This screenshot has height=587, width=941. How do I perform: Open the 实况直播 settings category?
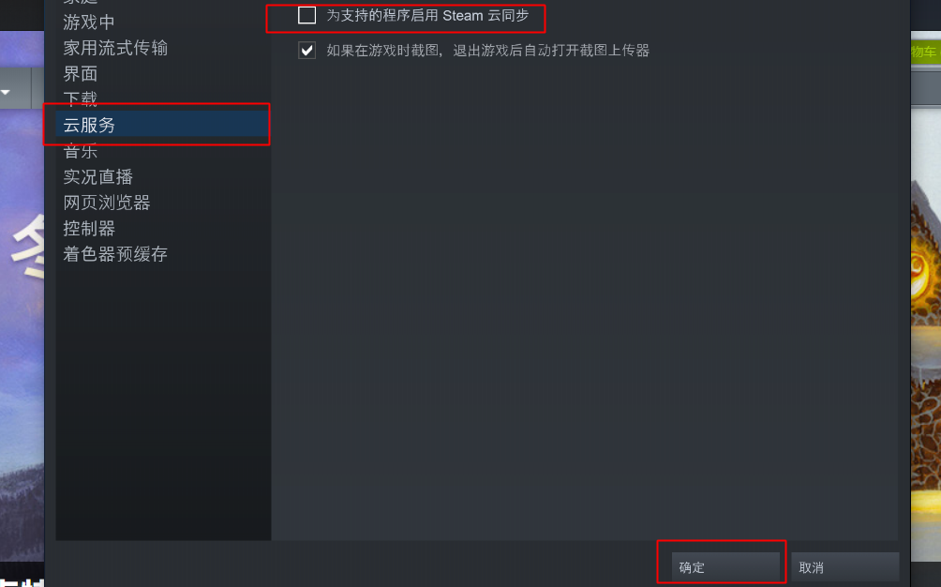click(97, 176)
